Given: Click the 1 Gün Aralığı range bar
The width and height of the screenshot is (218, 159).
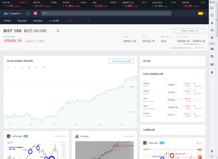Looking at the screenshot, I should click(x=191, y=44).
